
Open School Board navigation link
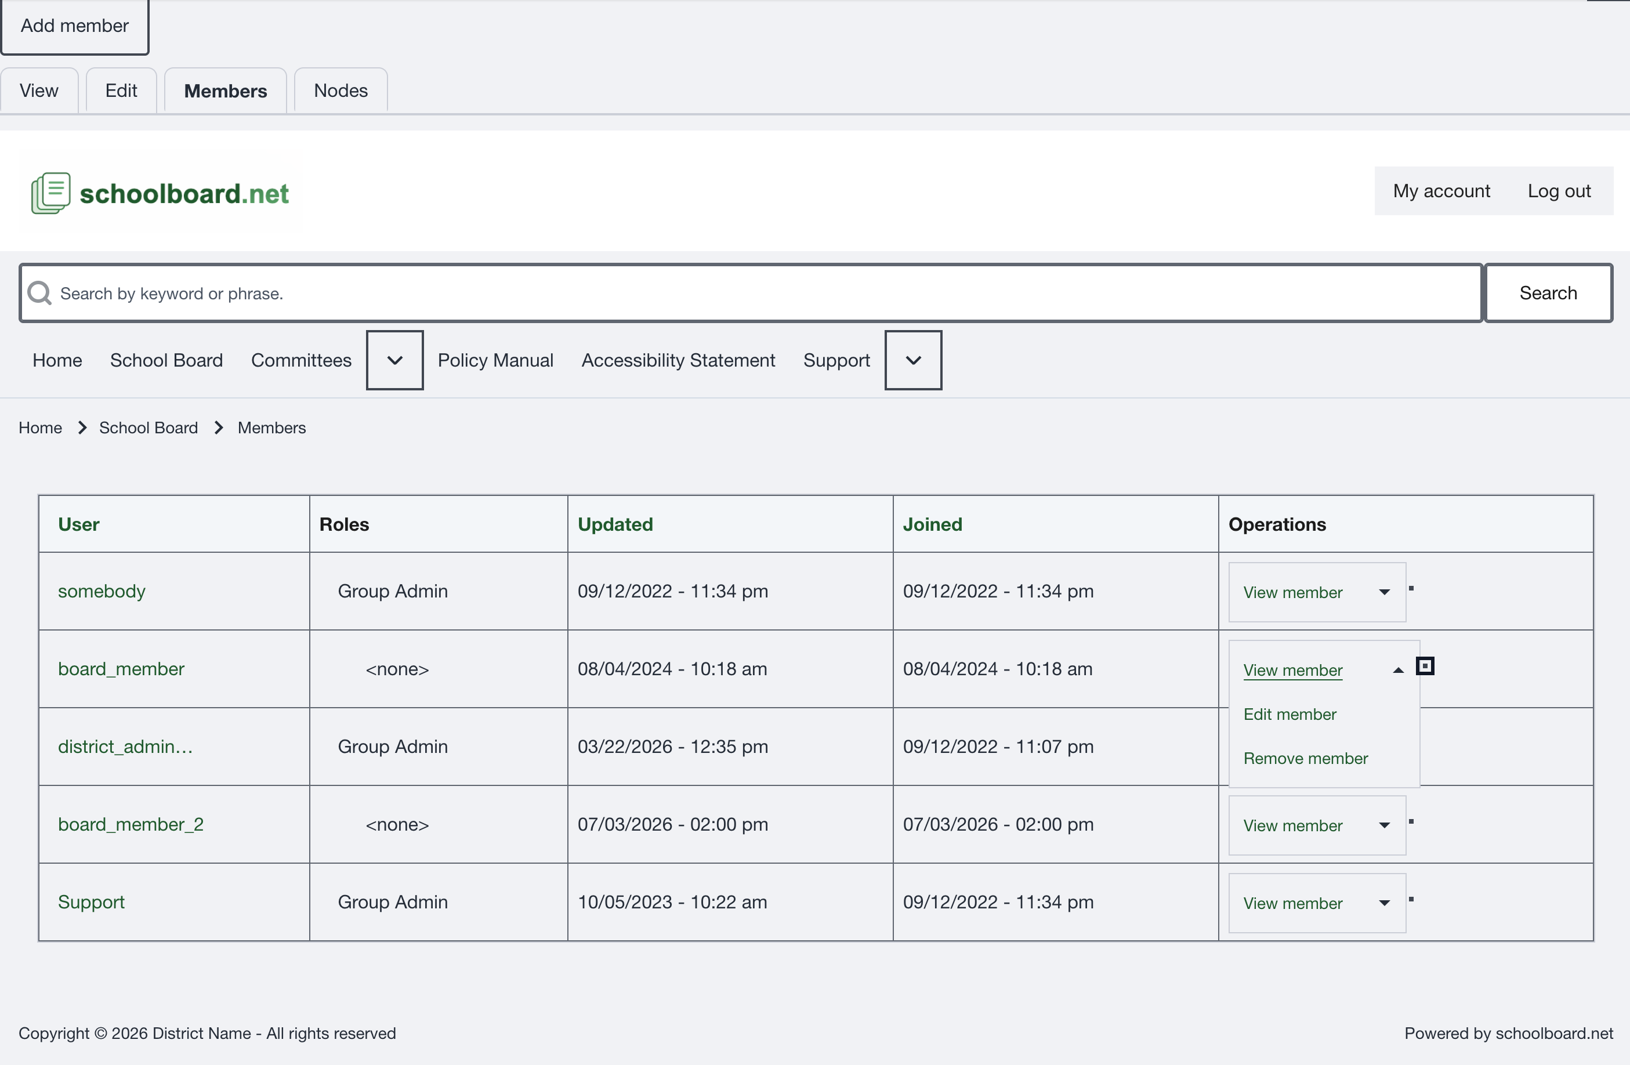point(166,360)
